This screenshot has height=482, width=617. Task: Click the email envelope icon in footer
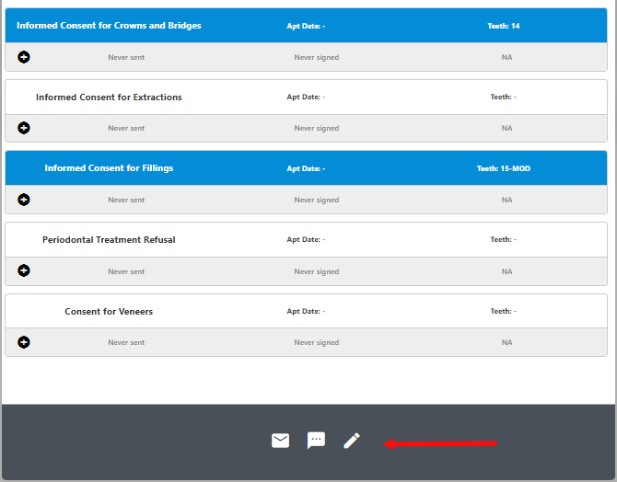pos(280,441)
